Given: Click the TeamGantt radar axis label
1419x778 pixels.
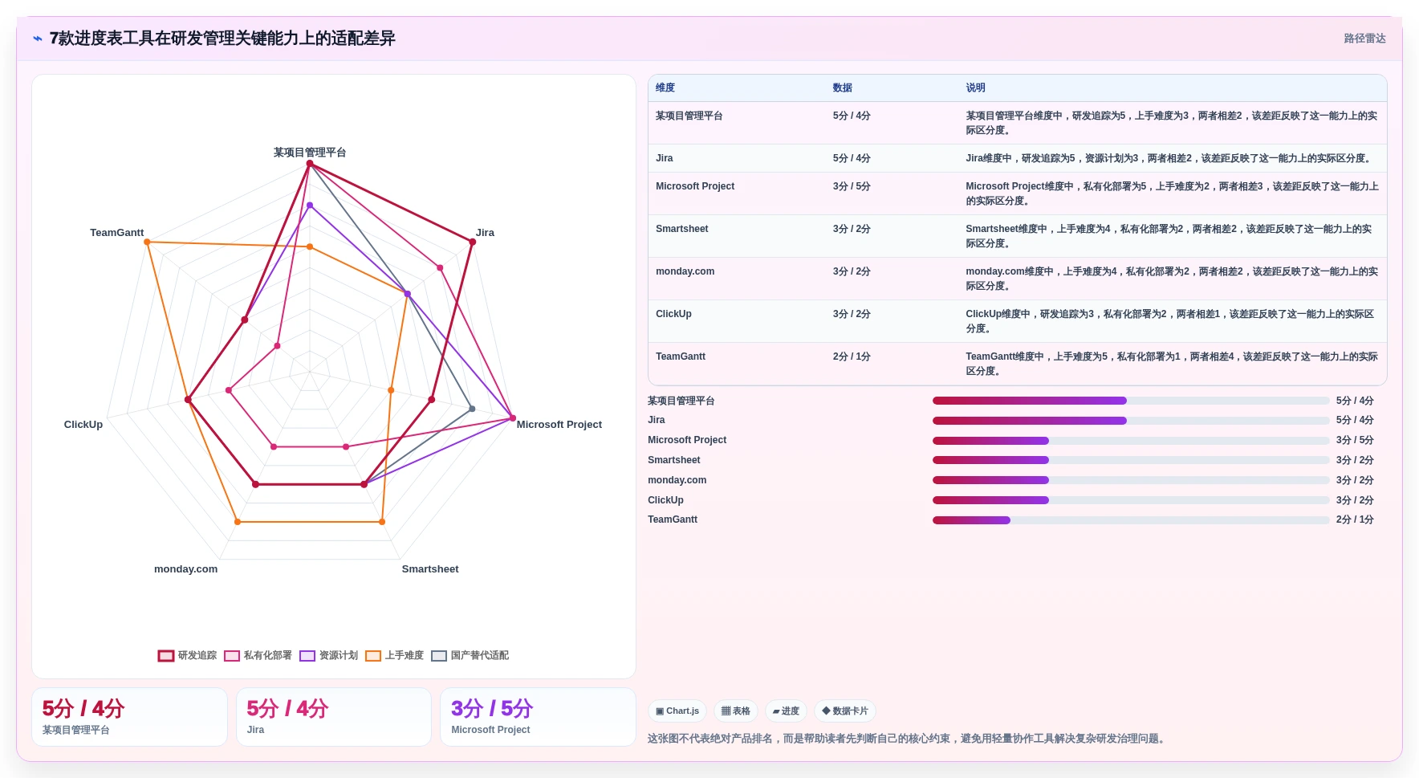Looking at the screenshot, I should pyautogui.click(x=117, y=233).
